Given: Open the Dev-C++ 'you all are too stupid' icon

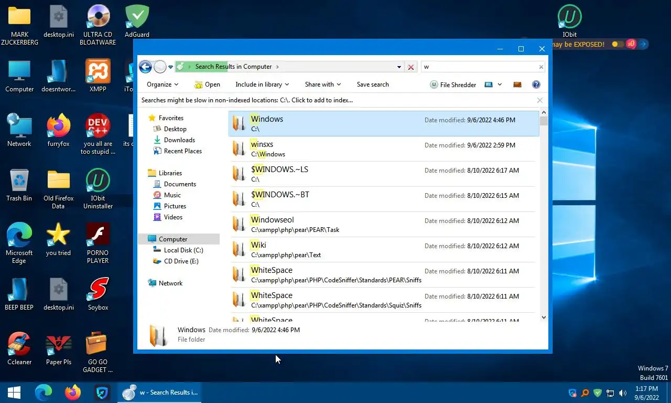Looking at the screenshot, I should coord(98,134).
